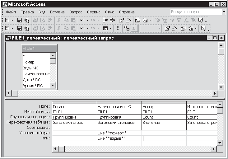This screenshot has width=228, height=159.
Task: Select the asterisk item in FILE1 field list
Action: pyautogui.click(x=24, y=56)
